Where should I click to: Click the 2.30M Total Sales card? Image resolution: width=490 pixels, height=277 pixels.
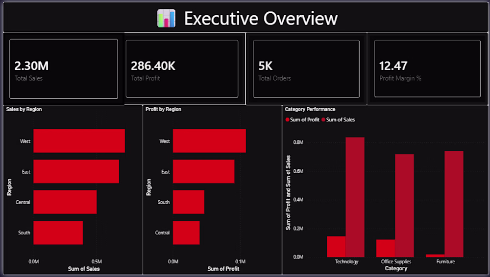64,69
